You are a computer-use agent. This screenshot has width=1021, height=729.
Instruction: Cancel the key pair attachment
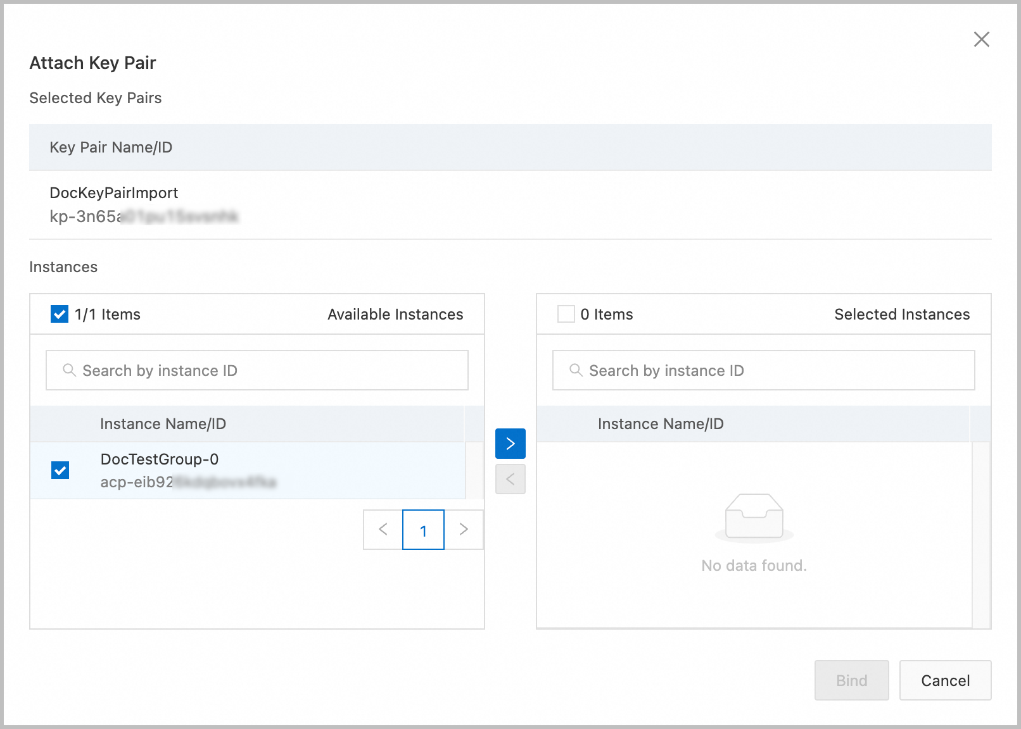tap(945, 680)
